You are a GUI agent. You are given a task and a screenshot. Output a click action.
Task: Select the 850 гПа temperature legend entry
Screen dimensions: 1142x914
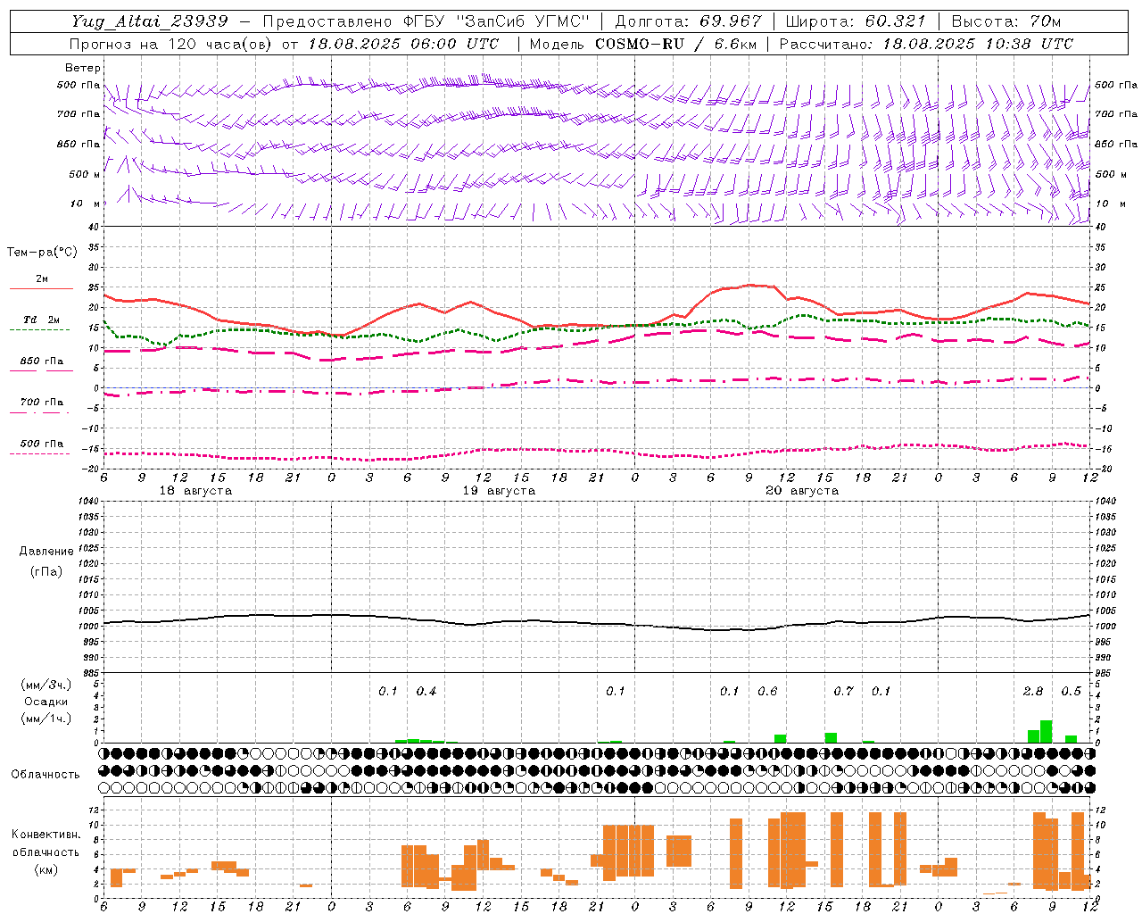click(41, 361)
